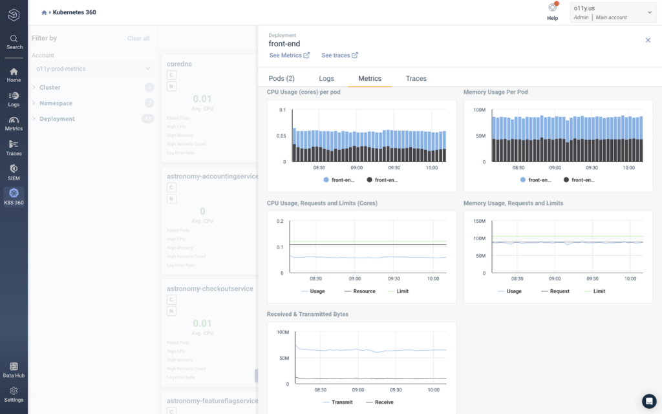Toggle Usage series in CPU Requests legend

313,291
